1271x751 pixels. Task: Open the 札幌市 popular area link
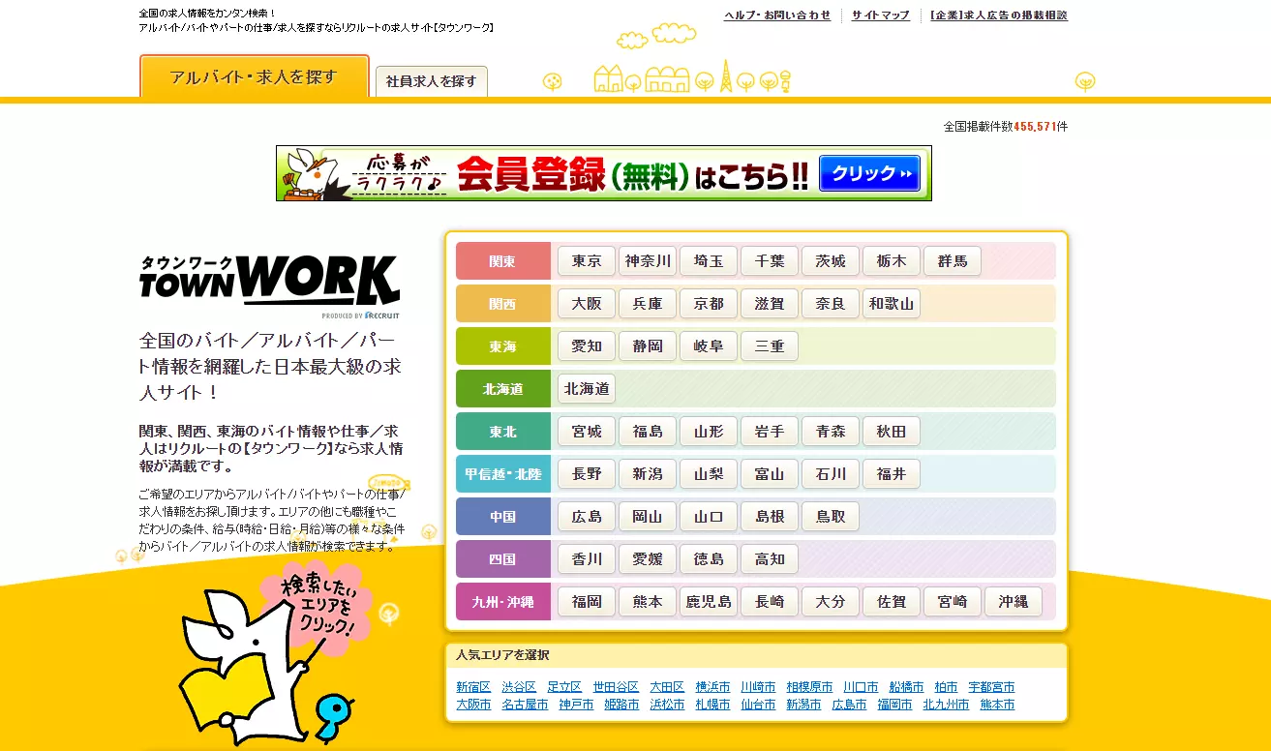click(x=712, y=705)
